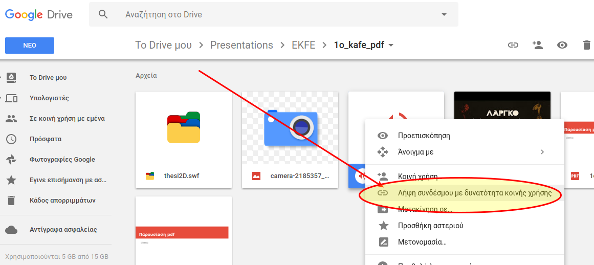
Task: Click storage text 'Χρησιμοποιούνται 5 GB από 15 GB'
Action: point(57,256)
